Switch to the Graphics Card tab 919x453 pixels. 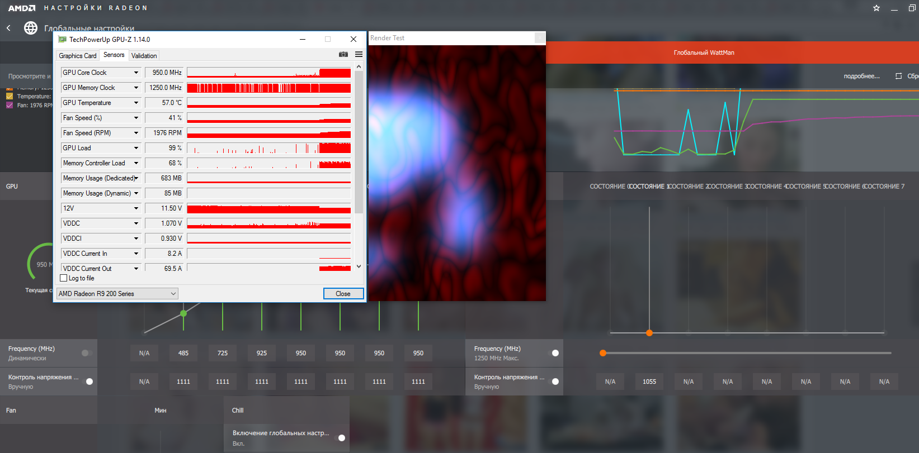78,56
